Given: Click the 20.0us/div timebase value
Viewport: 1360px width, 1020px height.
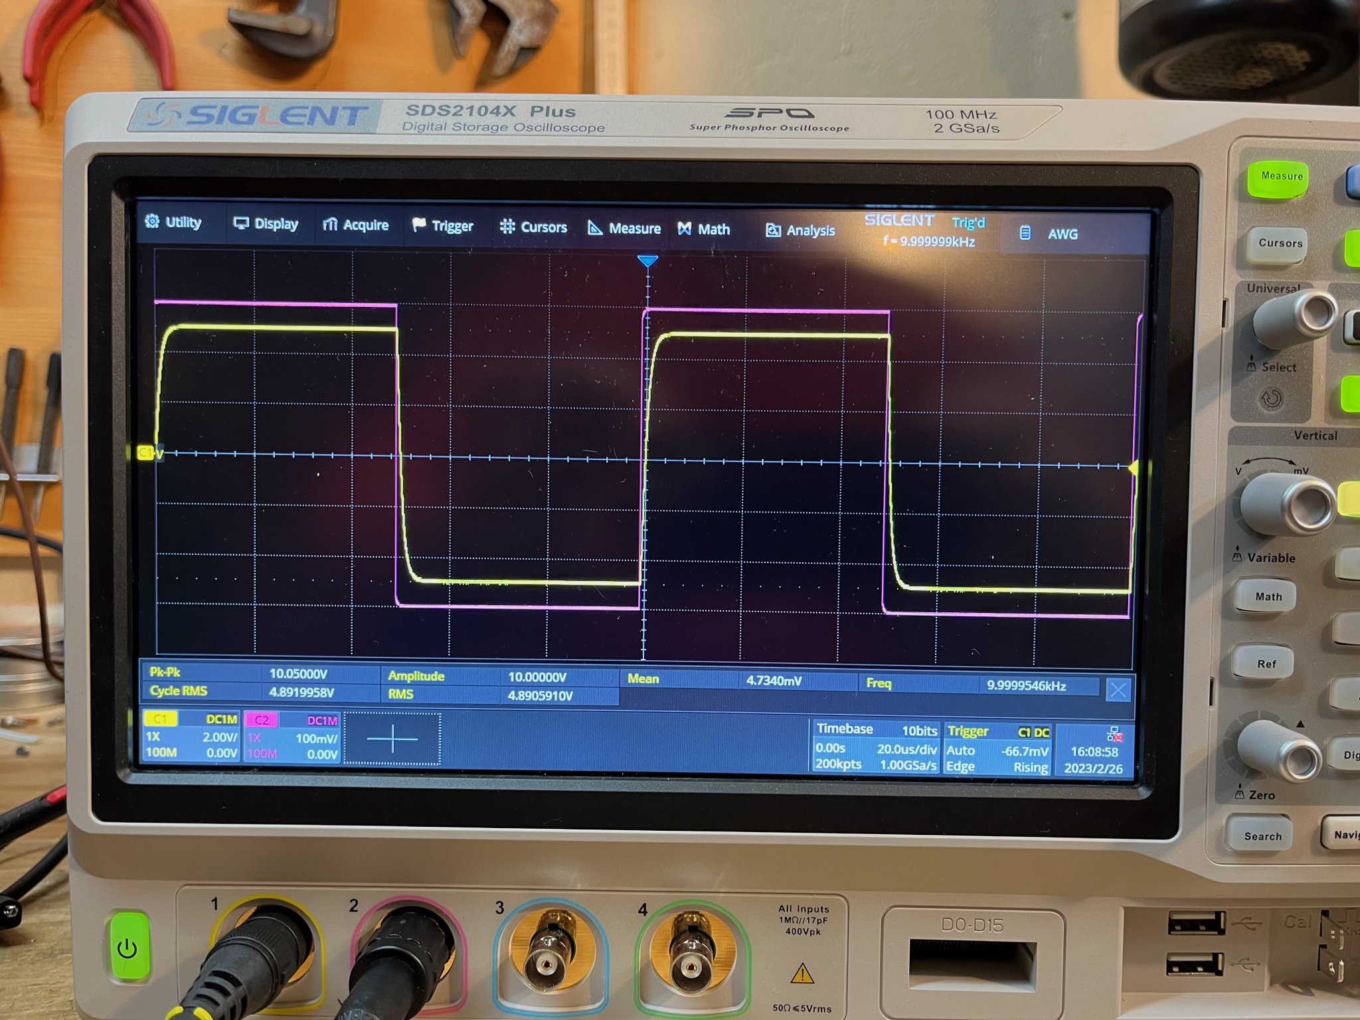Looking at the screenshot, I should (906, 749).
